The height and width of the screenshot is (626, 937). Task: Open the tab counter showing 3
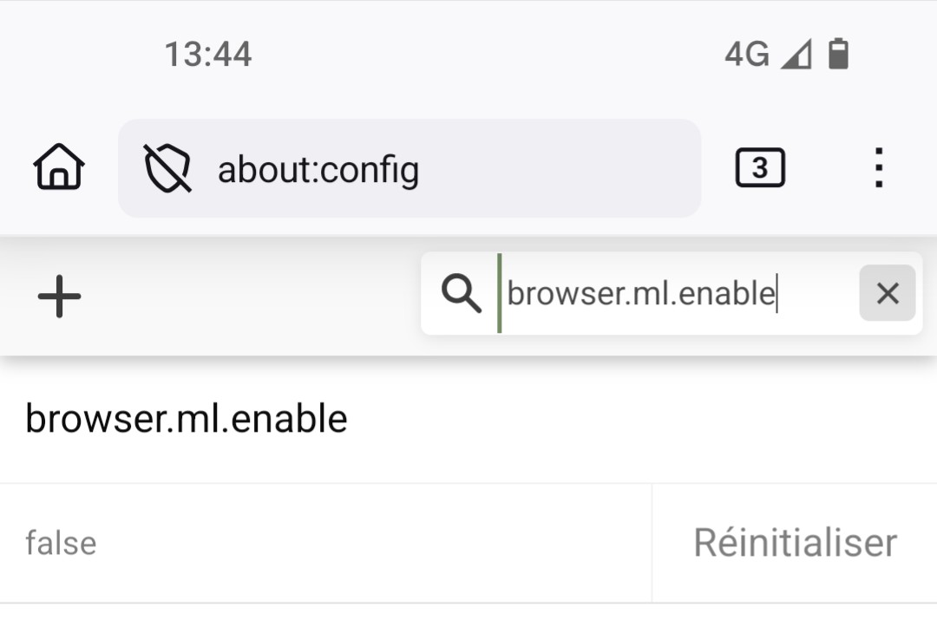(x=760, y=168)
